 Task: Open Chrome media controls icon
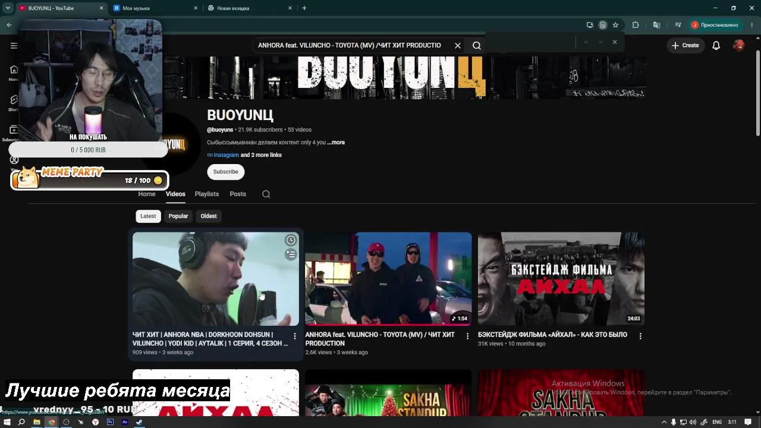tap(678, 25)
